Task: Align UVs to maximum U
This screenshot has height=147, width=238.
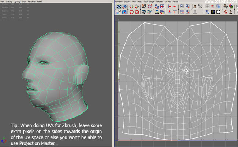Action: (175, 7)
